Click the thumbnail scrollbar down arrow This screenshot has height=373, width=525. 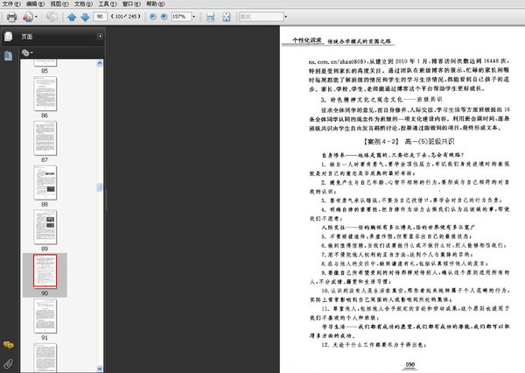(100, 369)
